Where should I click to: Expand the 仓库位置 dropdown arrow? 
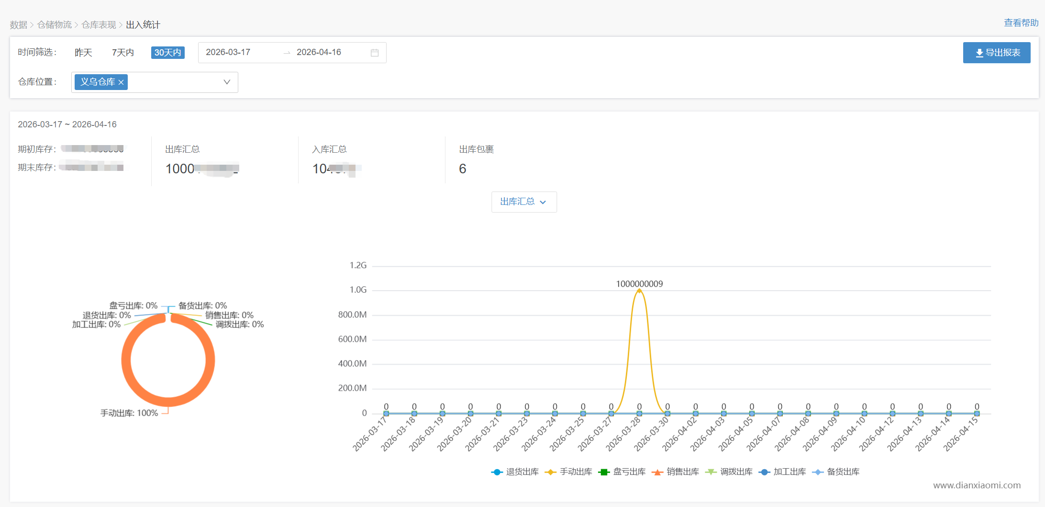pos(227,82)
